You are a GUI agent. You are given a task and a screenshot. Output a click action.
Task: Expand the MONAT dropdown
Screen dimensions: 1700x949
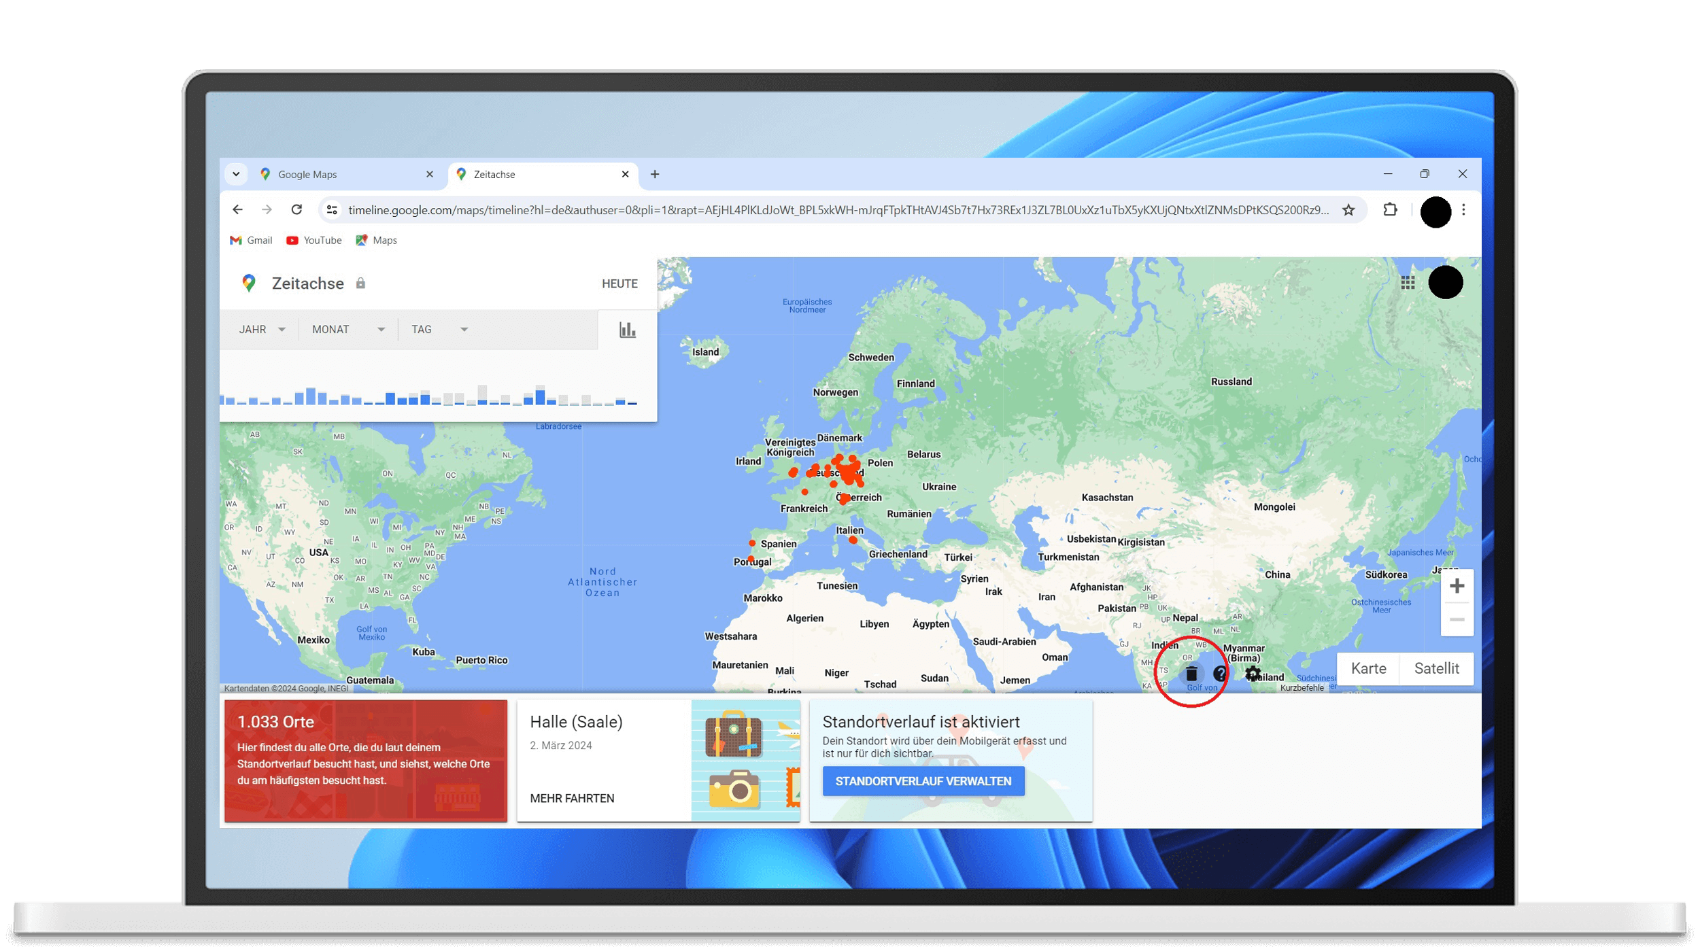(x=349, y=330)
